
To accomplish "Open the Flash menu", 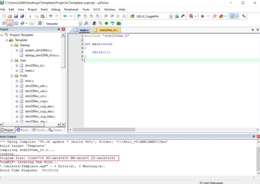I will 44,9.
